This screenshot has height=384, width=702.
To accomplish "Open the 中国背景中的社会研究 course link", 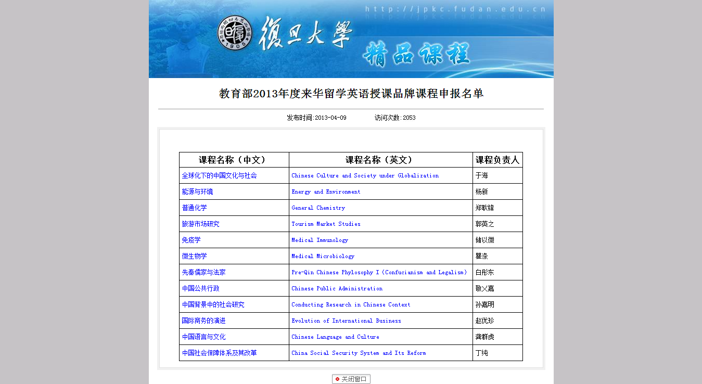I will point(213,305).
